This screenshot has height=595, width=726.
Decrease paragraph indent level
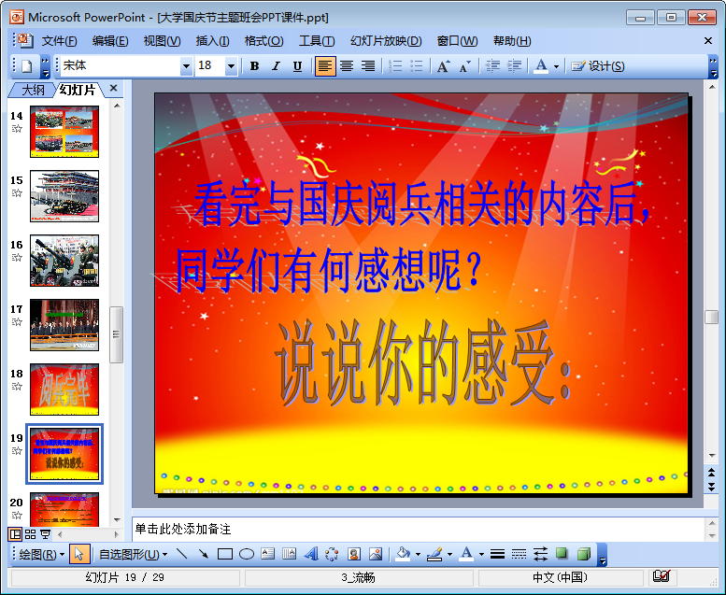pos(492,66)
